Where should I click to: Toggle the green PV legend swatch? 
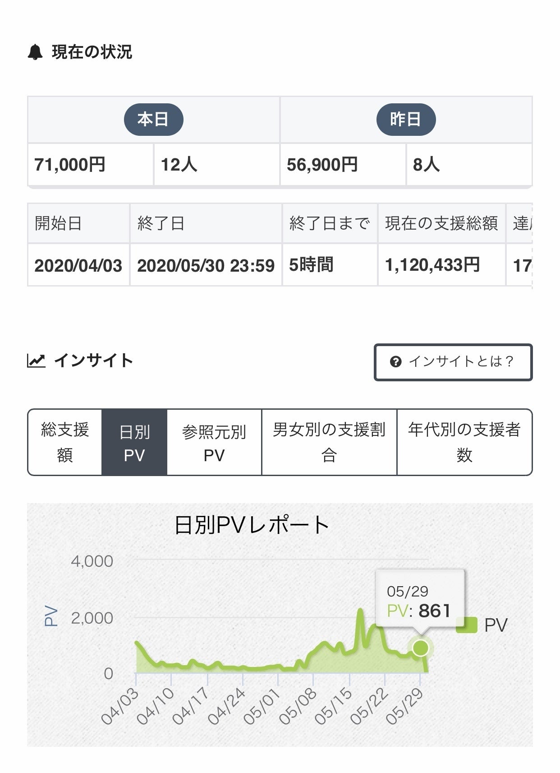coord(466,625)
